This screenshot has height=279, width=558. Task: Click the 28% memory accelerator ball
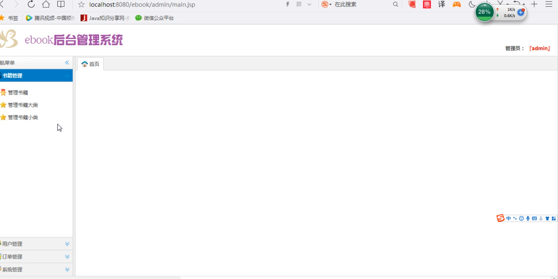tap(484, 12)
